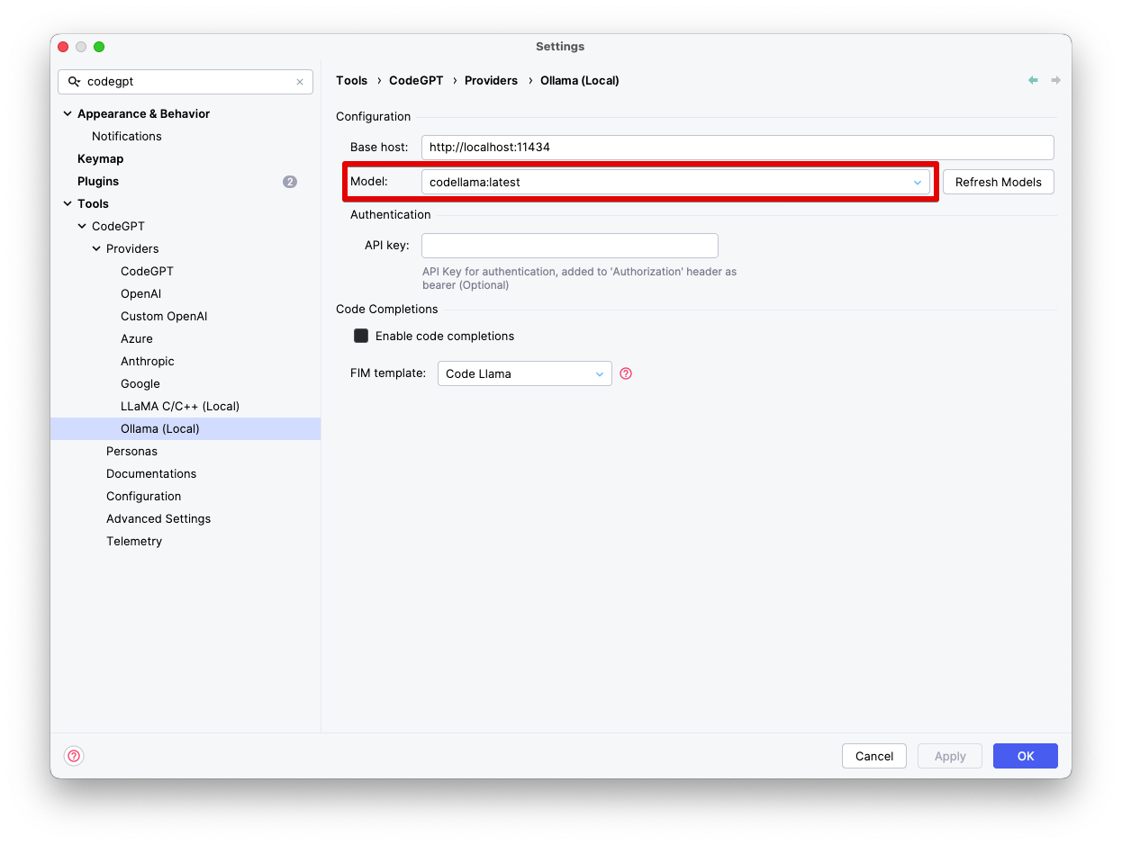Select the OpenAI provider
This screenshot has height=845, width=1122.
coord(140,294)
